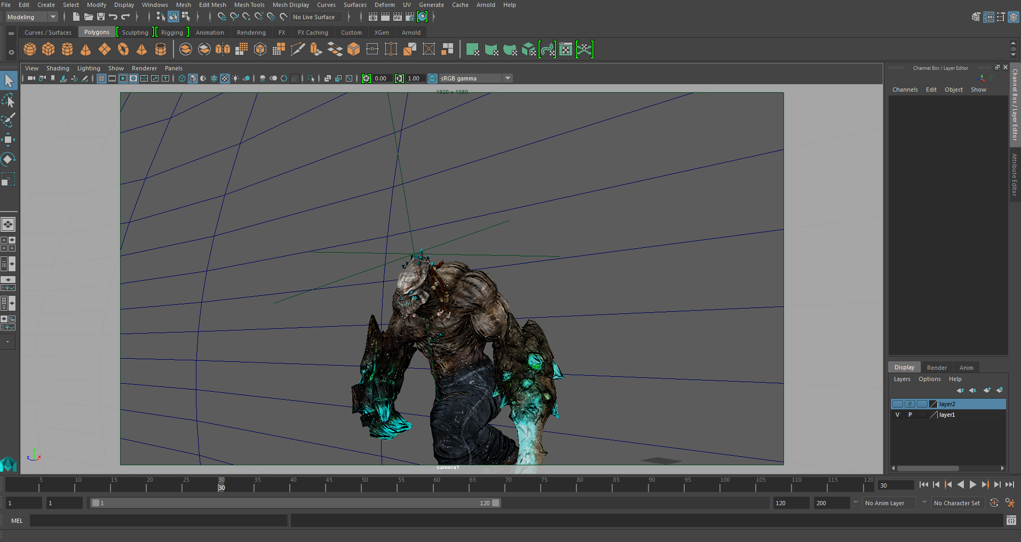Select the Lasso tool in the toolbox
This screenshot has width=1021, height=542.
click(9, 100)
